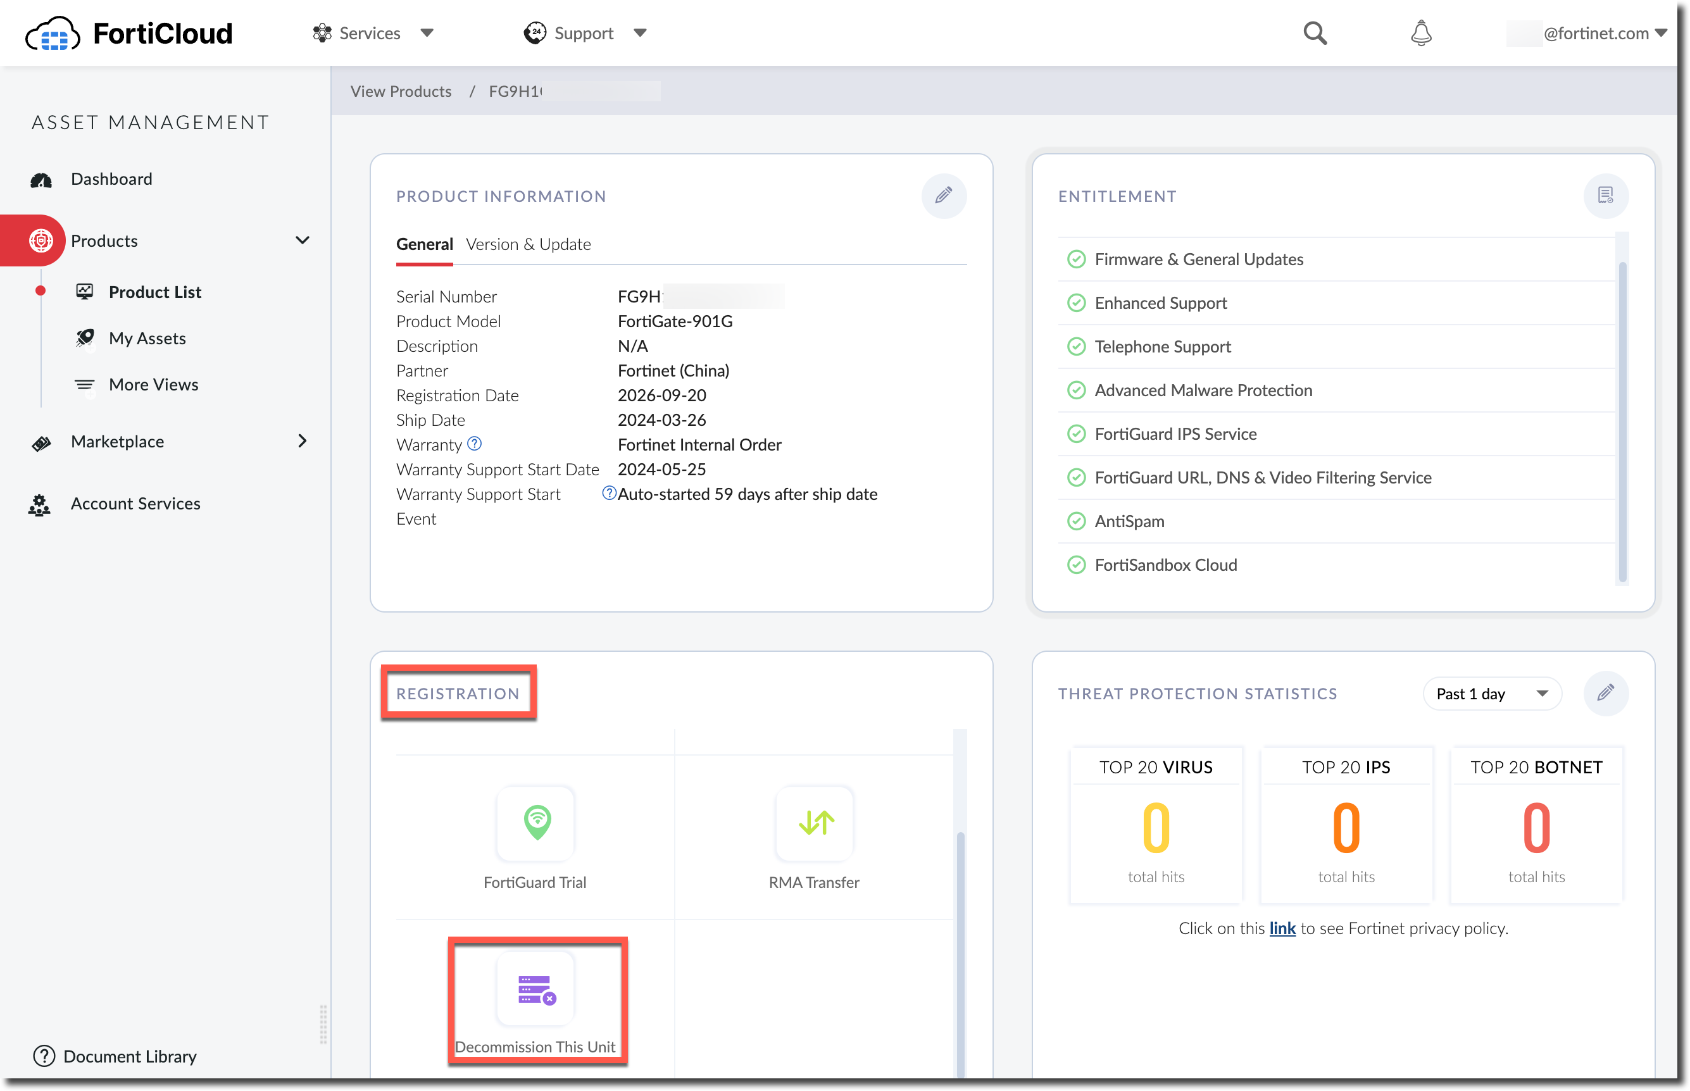This screenshot has height=1091, width=1690.
Task: Open the Document Library help item
Action: (115, 1056)
